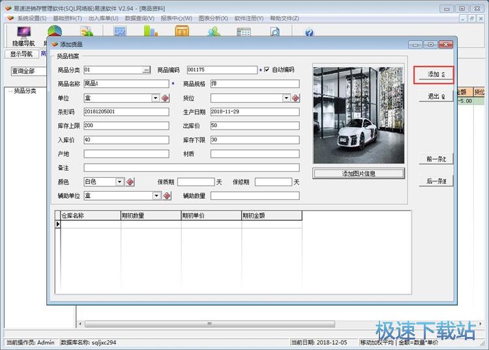Image resolution: width=489 pixels, height=350 pixels.
Task: Click the 仓库名称 column header
Action: coord(91,216)
